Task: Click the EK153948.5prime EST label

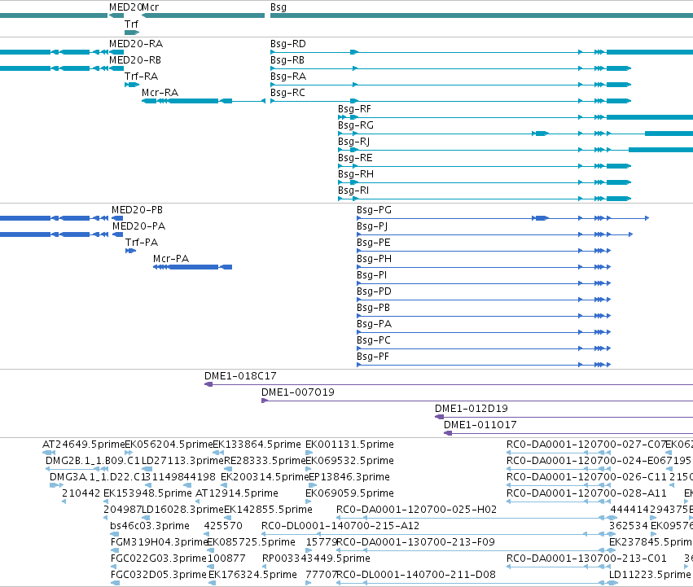Action: [147, 493]
